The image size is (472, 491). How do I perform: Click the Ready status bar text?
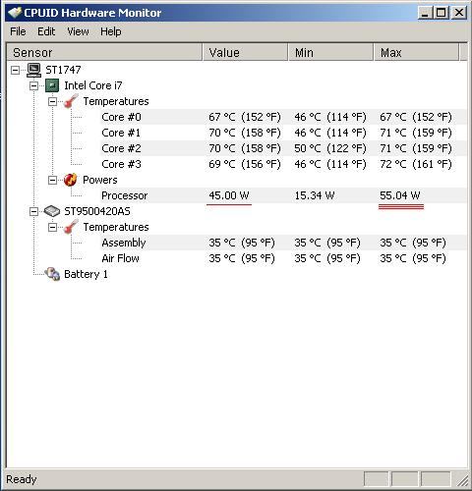pyautogui.click(x=22, y=479)
